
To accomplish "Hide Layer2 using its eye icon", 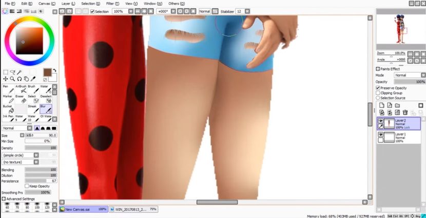I will click(381, 121).
